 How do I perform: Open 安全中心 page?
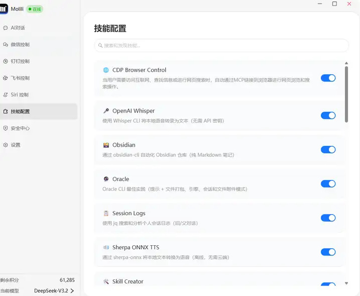pos(20,128)
